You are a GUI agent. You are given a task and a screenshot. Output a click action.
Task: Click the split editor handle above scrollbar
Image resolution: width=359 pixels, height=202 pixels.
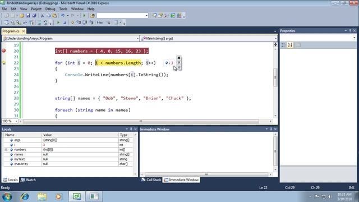(x=275, y=44)
